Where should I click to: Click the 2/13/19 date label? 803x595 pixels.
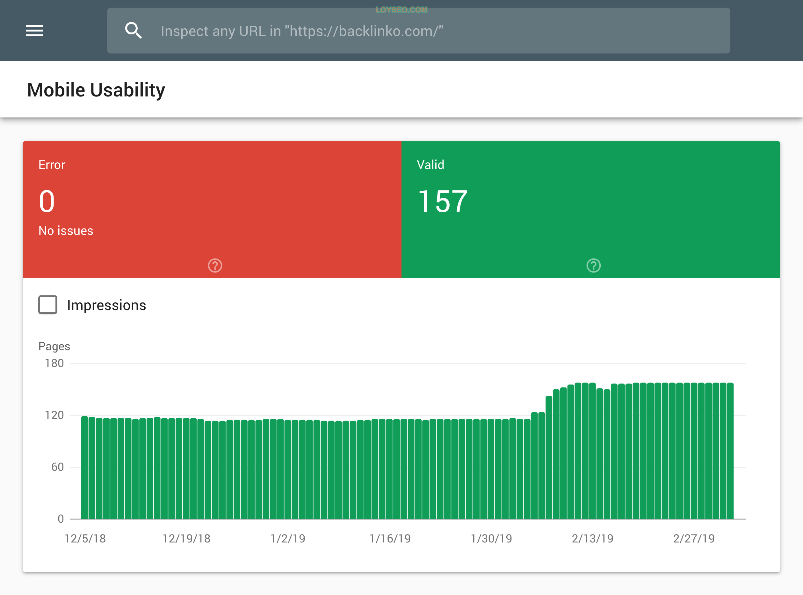coord(592,538)
